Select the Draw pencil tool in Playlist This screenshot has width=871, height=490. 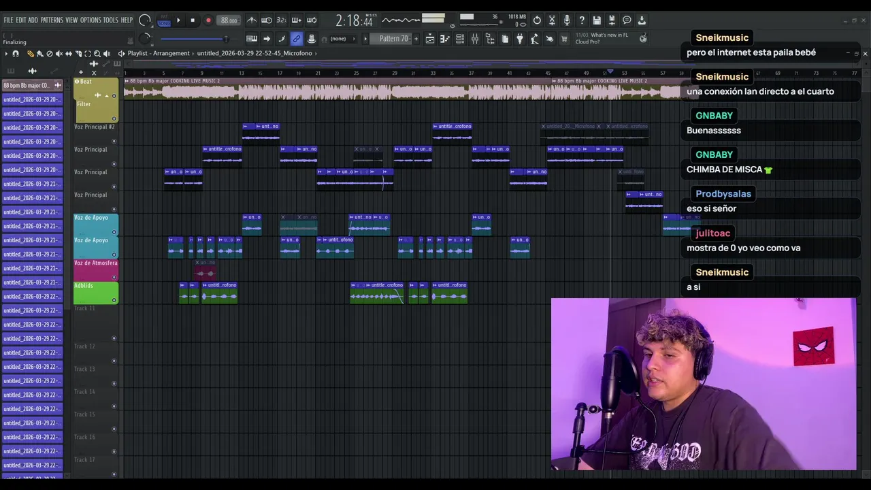(x=30, y=53)
